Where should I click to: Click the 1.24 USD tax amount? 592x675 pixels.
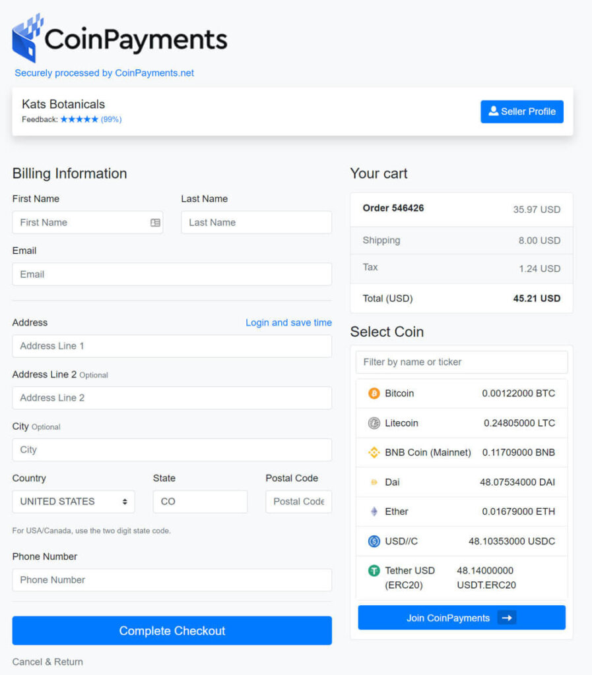[x=539, y=269]
